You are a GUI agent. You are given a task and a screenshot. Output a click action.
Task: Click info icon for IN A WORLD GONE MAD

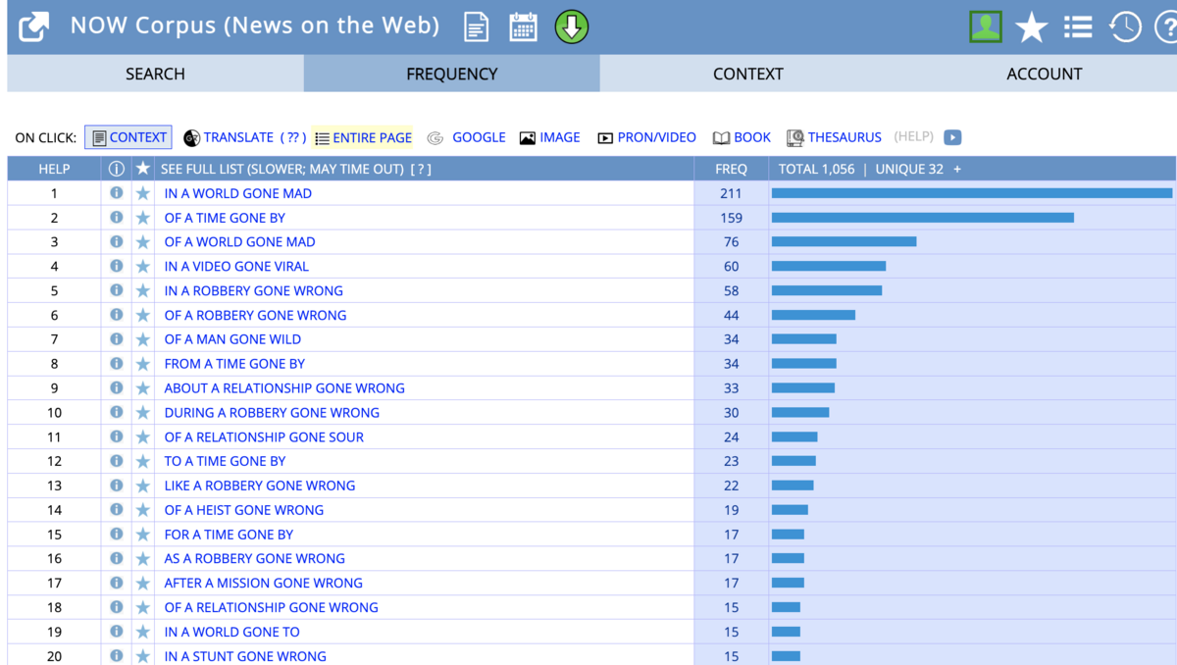tap(117, 193)
